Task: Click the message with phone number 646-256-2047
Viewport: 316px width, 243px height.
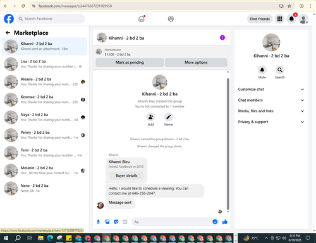Action: click(155, 191)
